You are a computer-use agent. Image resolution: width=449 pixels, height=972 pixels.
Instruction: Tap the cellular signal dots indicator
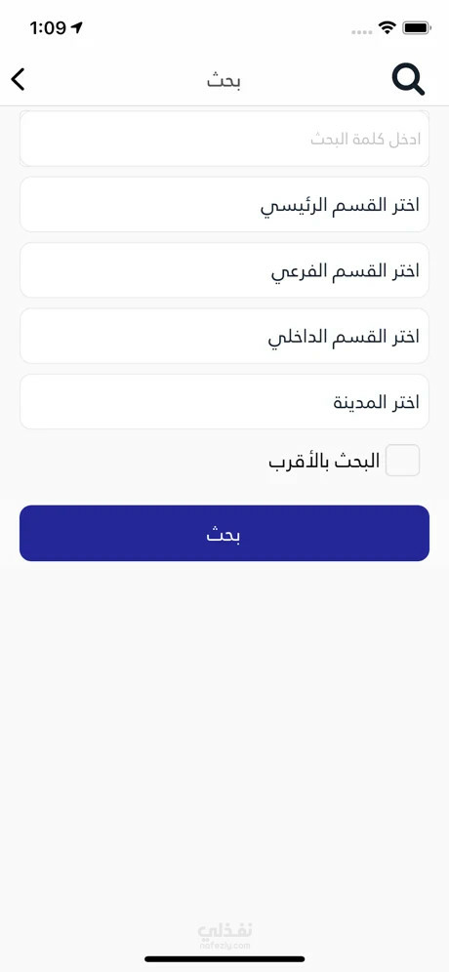tap(361, 31)
